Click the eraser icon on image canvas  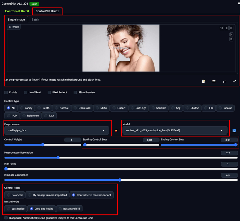pos(227,28)
